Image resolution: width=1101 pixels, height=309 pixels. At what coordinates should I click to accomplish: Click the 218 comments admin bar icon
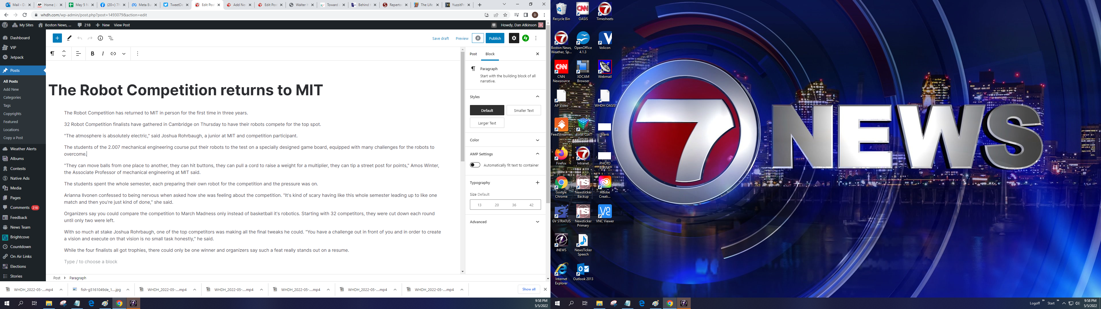[84, 25]
